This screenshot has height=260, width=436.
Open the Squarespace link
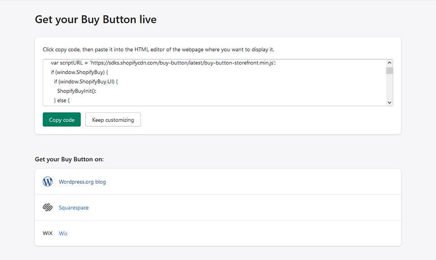pyautogui.click(x=74, y=207)
